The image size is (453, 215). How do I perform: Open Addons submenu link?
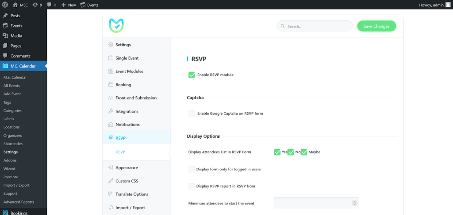tap(10, 160)
